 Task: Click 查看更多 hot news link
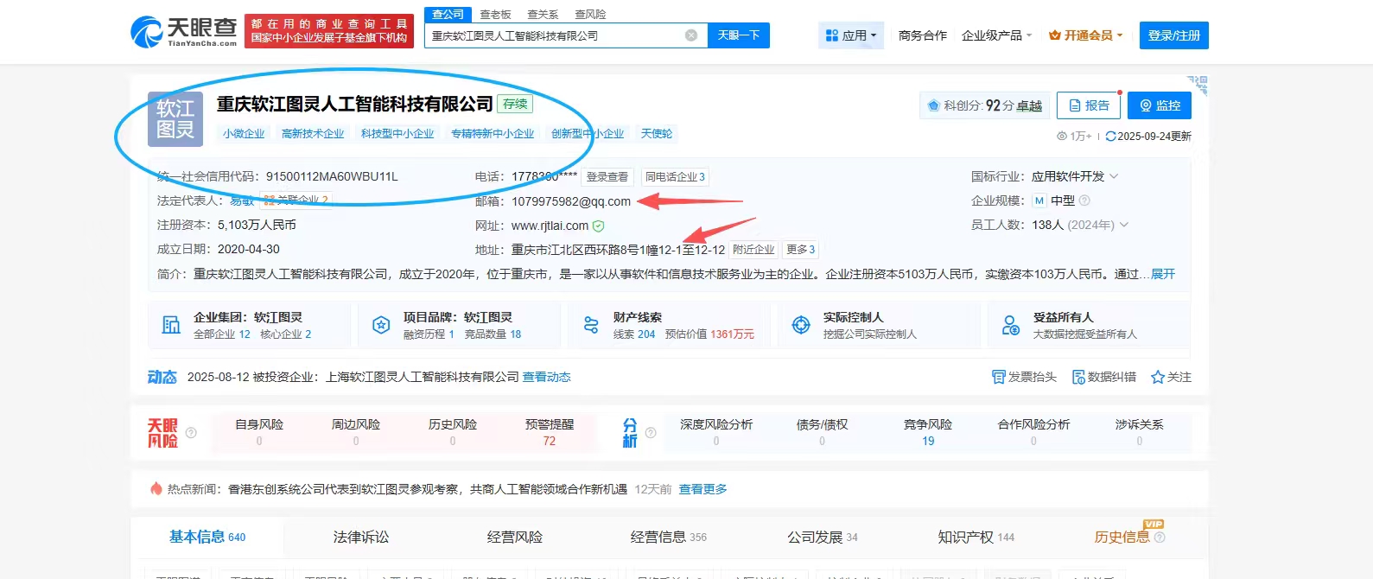(702, 489)
